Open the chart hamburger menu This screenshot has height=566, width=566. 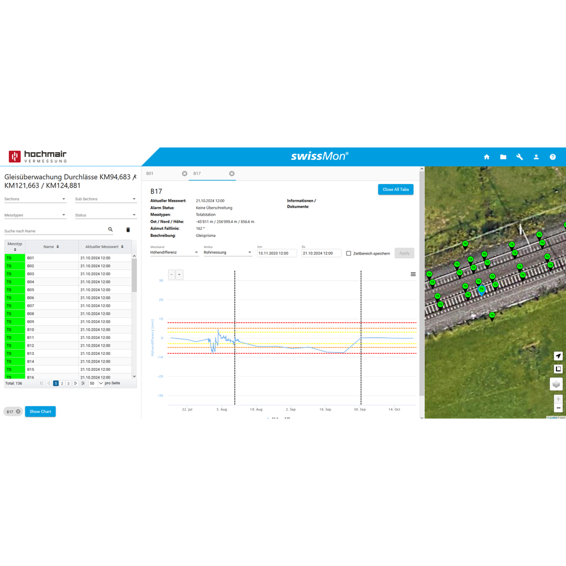point(413,274)
